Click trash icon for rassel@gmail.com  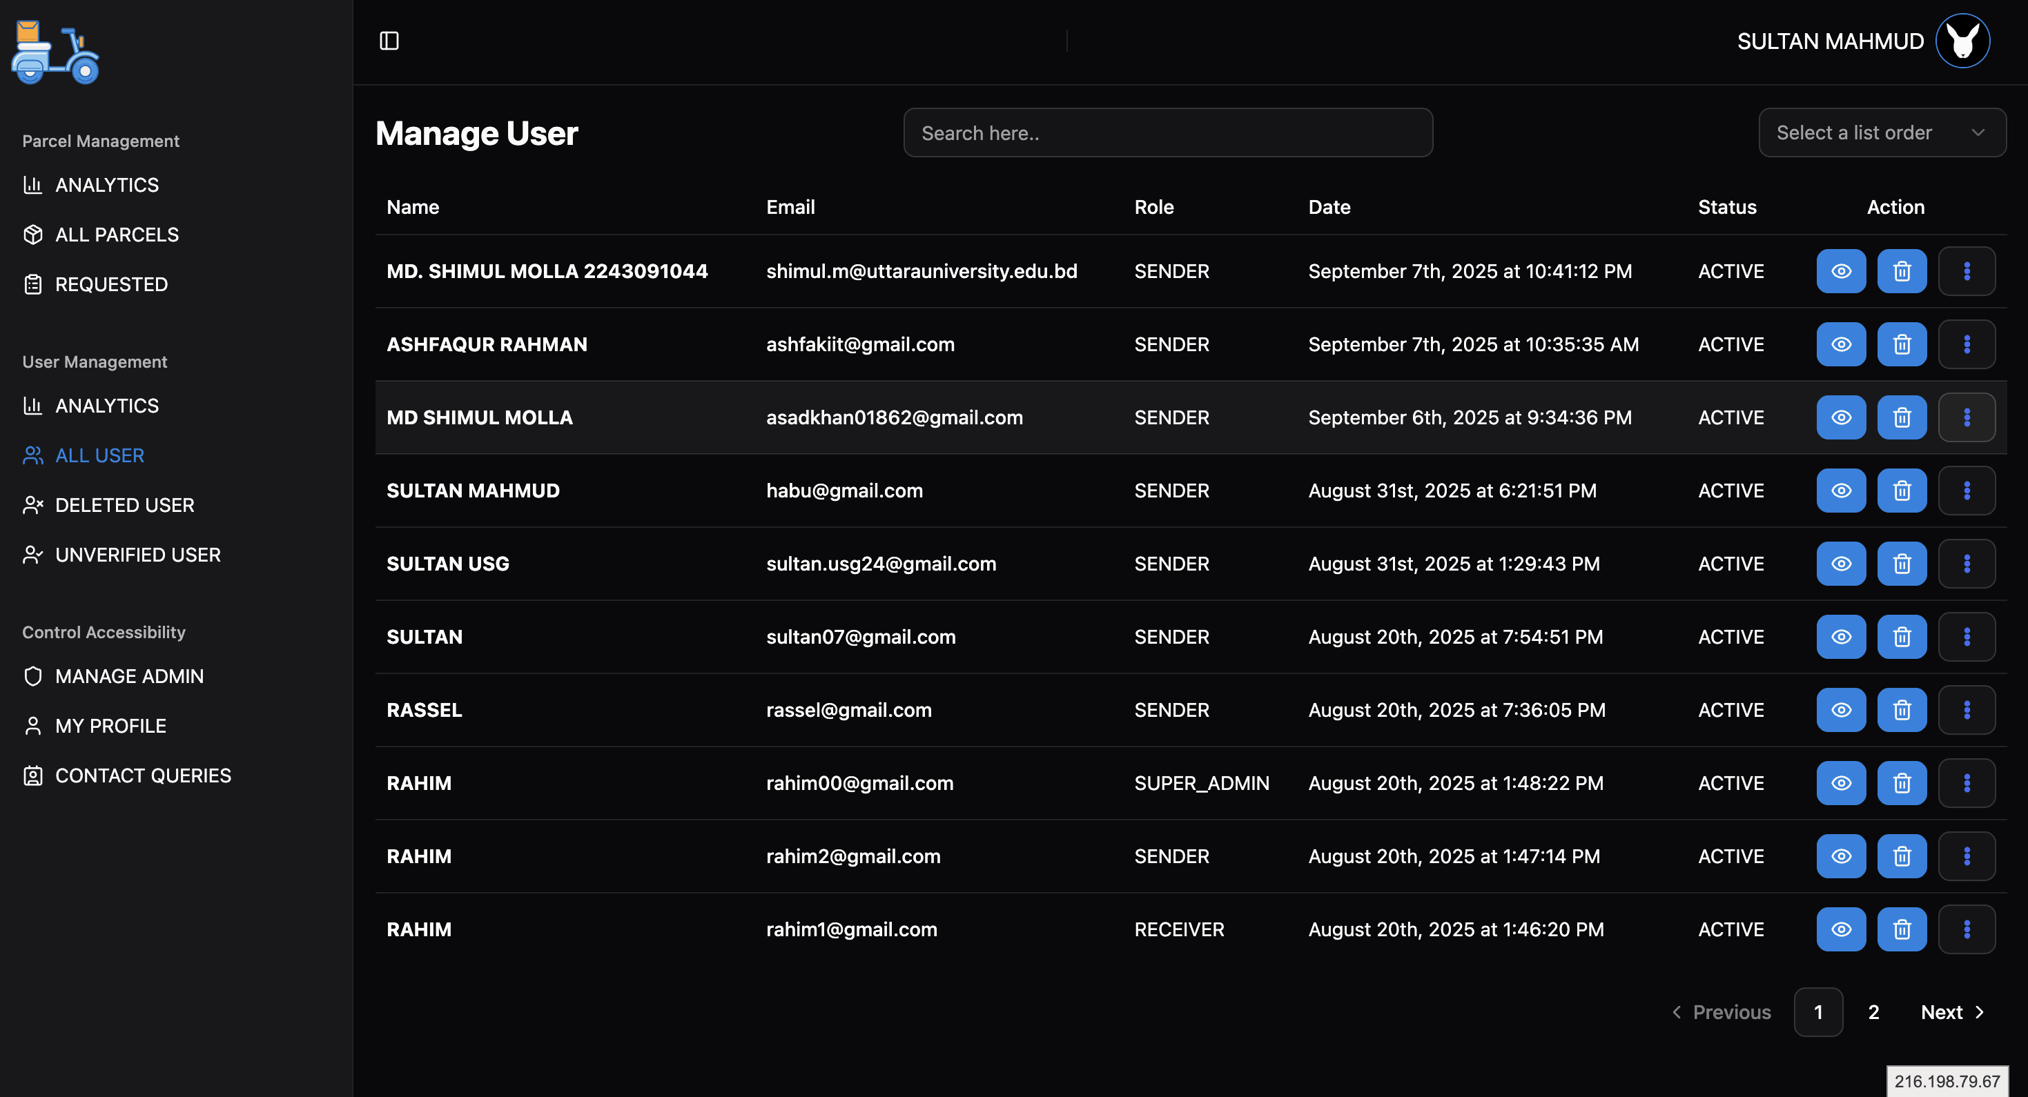[1901, 710]
